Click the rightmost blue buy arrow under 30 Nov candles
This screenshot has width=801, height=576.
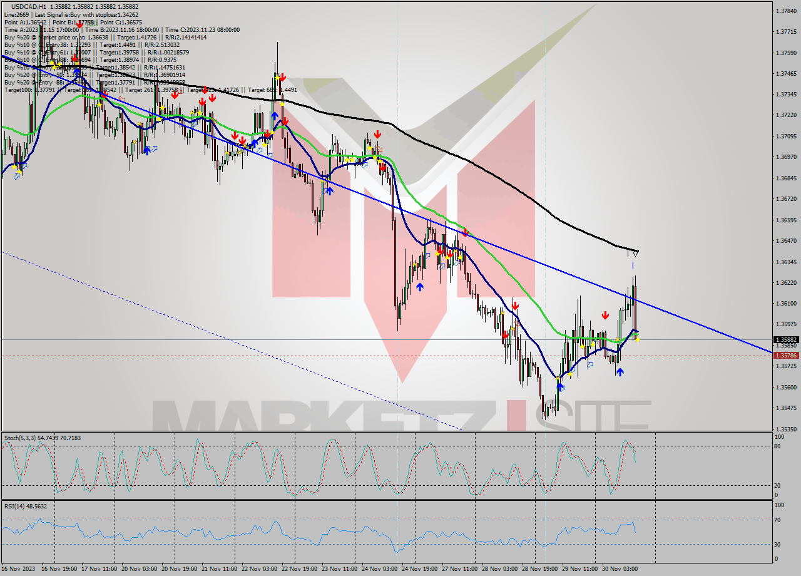pos(620,372)
